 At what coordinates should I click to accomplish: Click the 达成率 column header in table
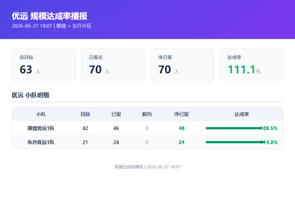pyautogui.click(x=242, y=114)
